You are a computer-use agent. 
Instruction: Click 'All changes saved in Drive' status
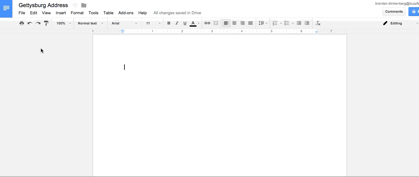coord(177,13)
